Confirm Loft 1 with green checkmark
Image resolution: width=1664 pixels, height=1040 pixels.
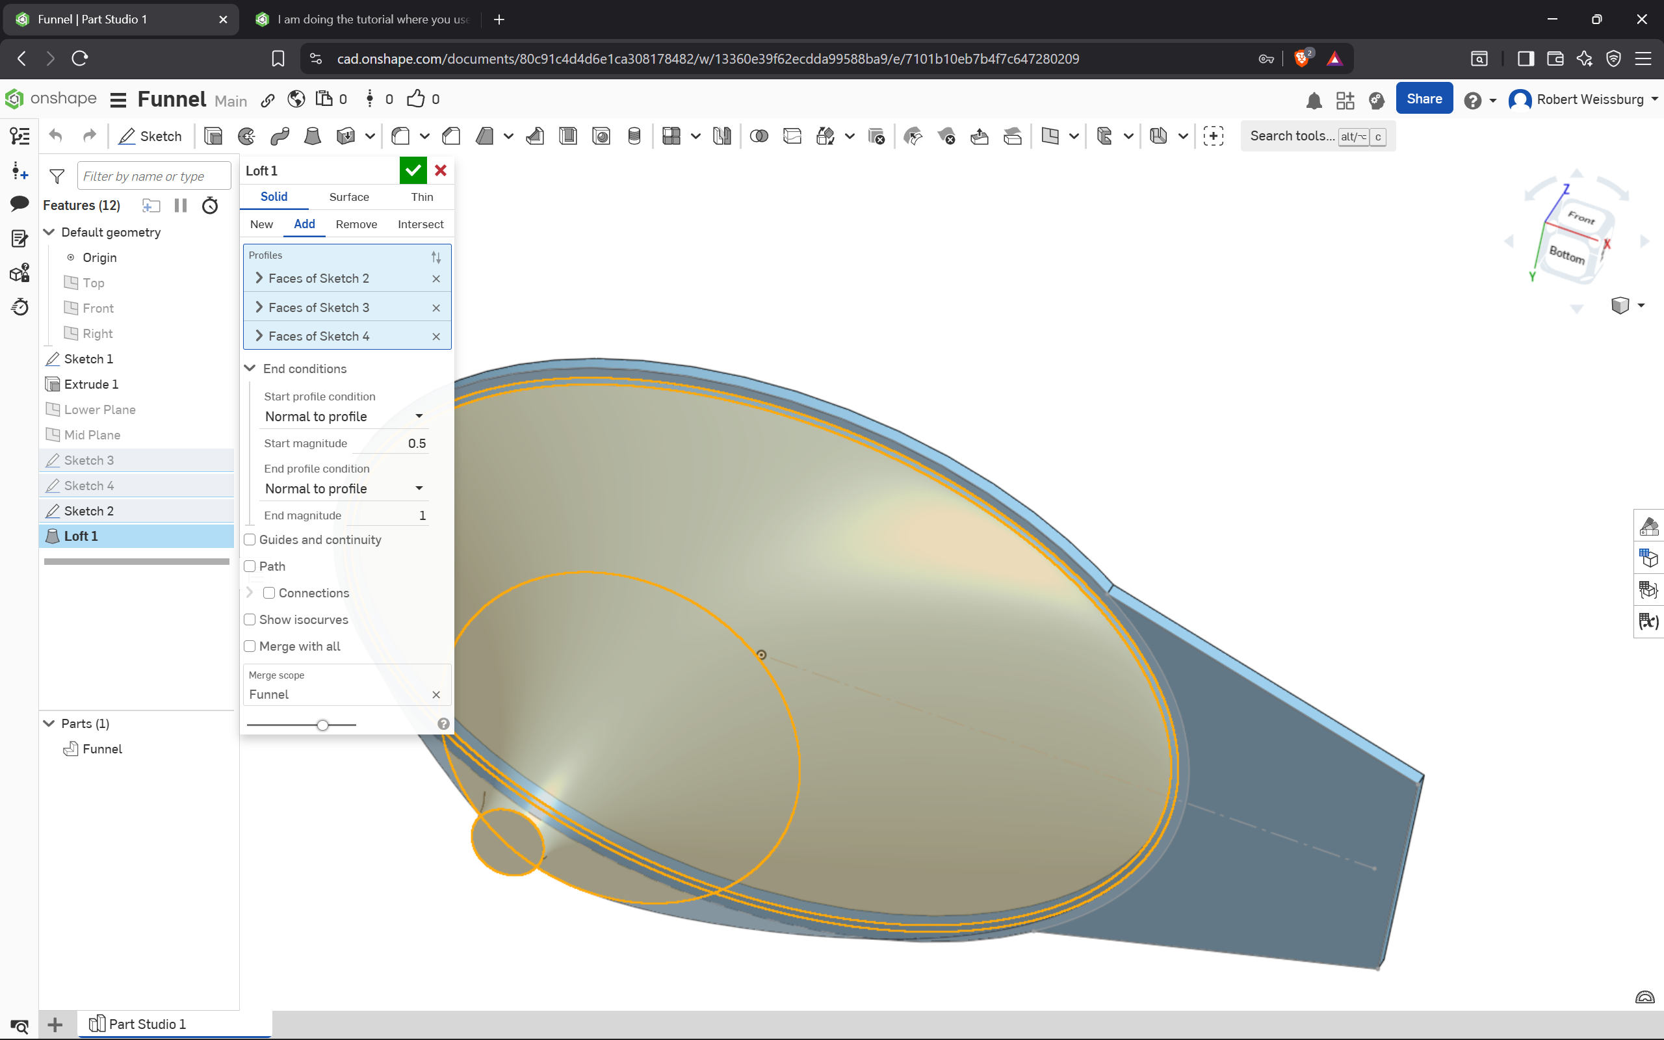[x=413, y=170]
